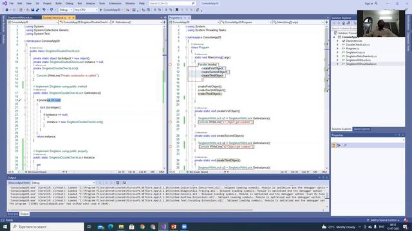Select Program.cs in Solution Explorer
The image size is (412, 231).
[x=352, y=49]
